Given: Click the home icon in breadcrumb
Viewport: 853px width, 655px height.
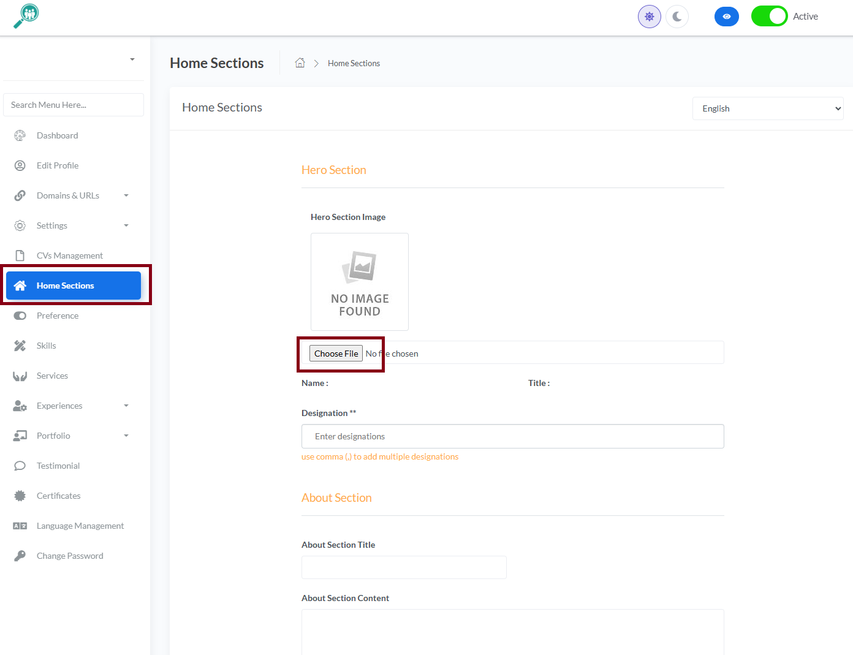Looking at the screenshot, I should tap(300, 63).
